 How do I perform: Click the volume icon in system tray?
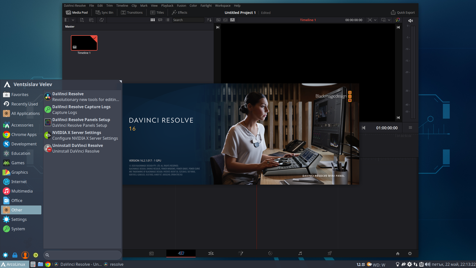point(427,264)
